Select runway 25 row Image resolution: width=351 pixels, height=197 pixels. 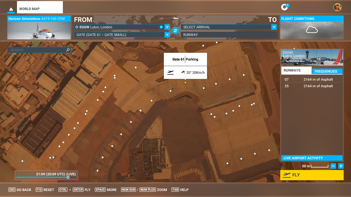click(312, 86)
